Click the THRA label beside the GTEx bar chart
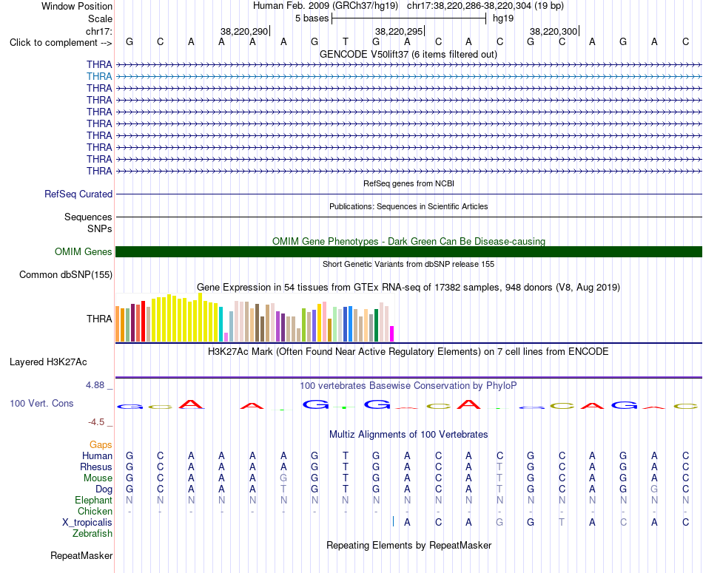 99,319
